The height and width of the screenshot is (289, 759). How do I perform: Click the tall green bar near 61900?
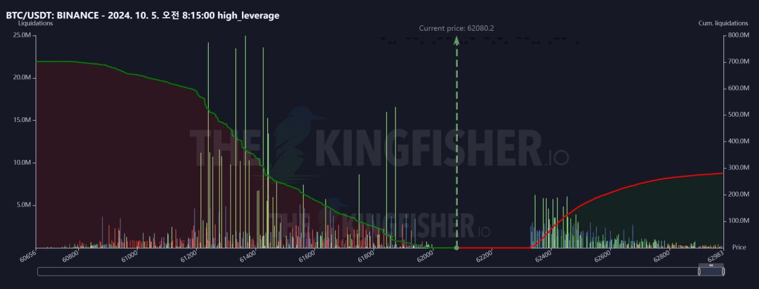[396, 178]
